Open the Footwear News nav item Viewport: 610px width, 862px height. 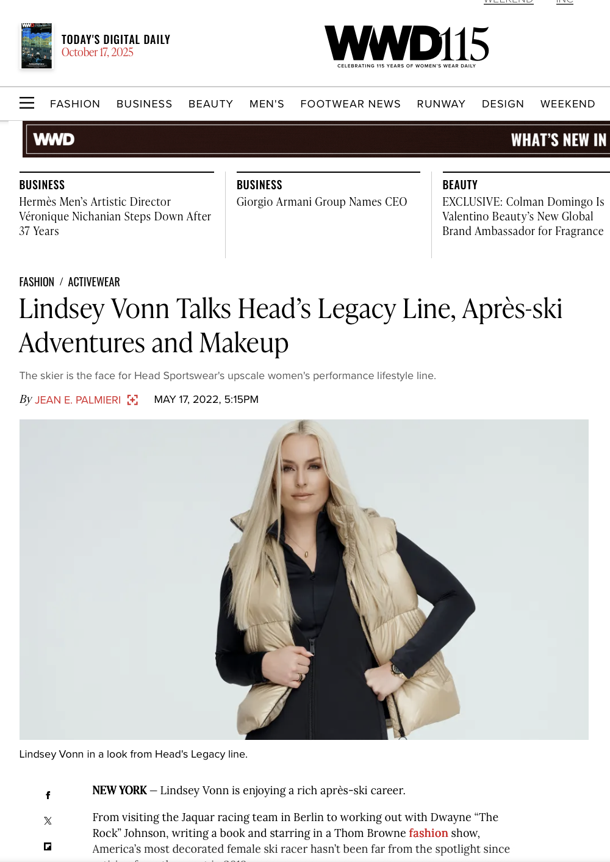coord(350,104)
